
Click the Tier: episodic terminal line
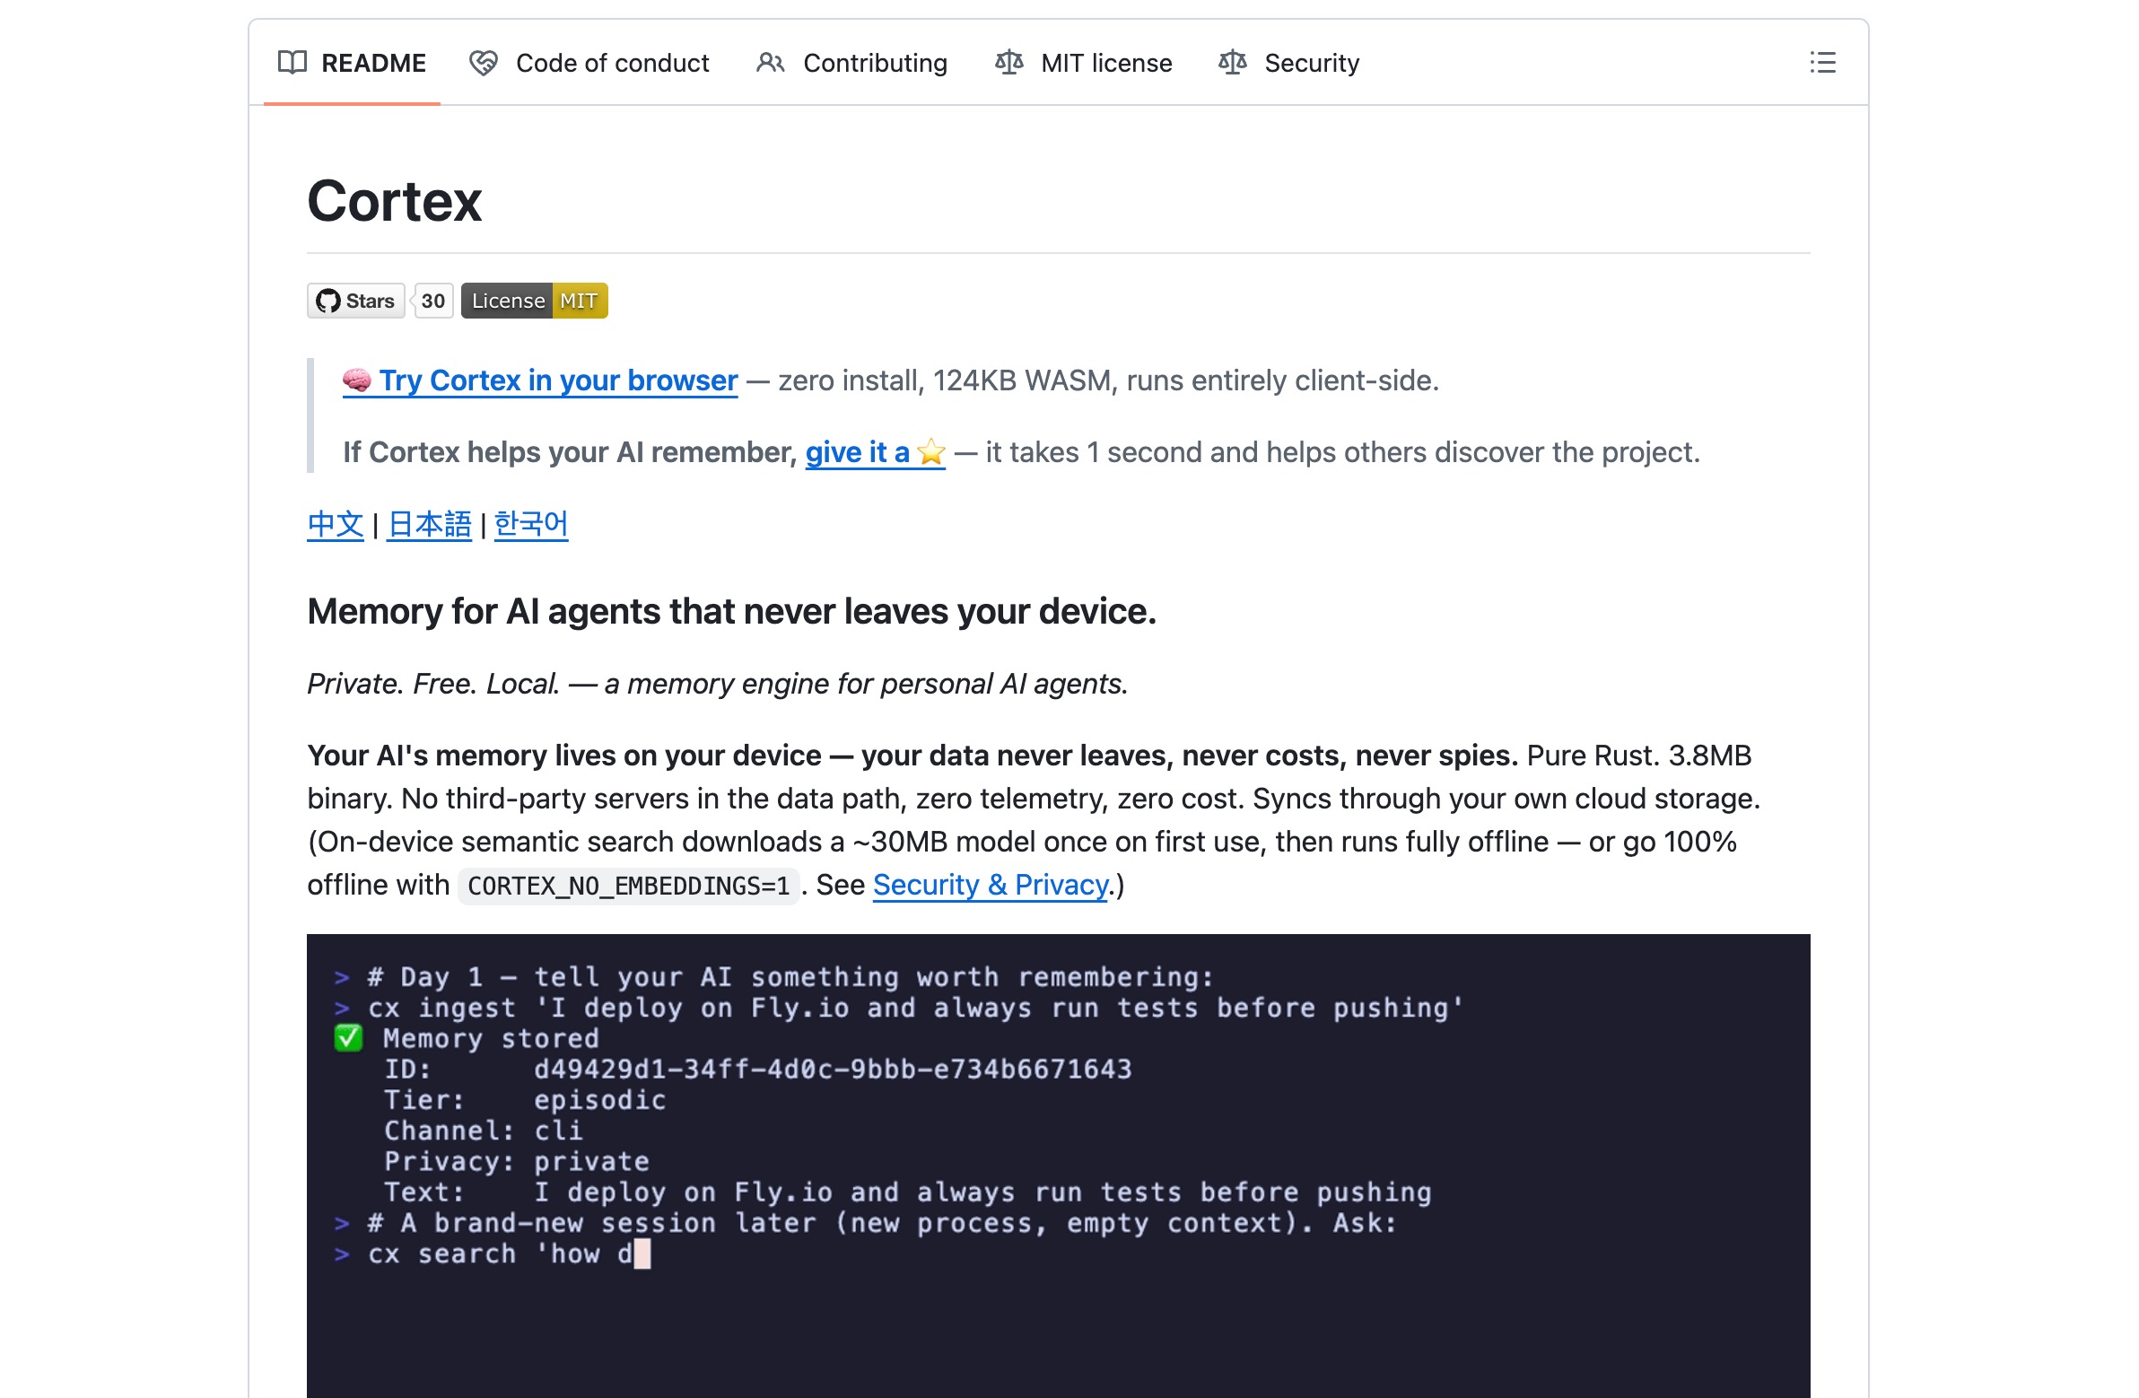point(525,1099)
